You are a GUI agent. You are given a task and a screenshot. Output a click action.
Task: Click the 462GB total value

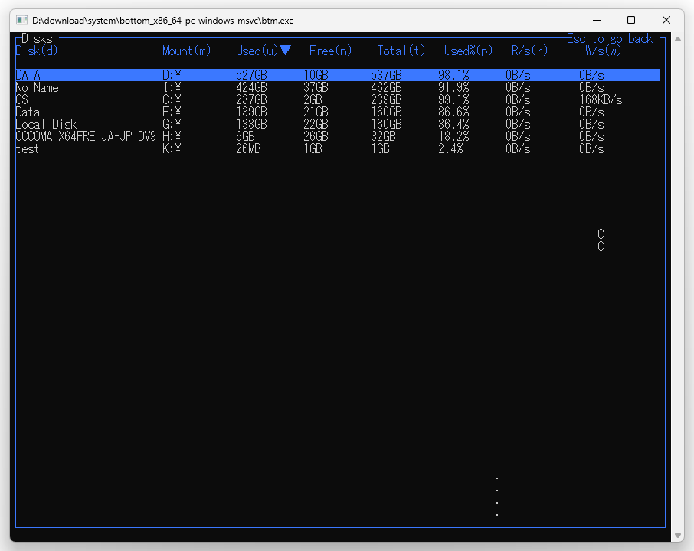coord(386,87)
